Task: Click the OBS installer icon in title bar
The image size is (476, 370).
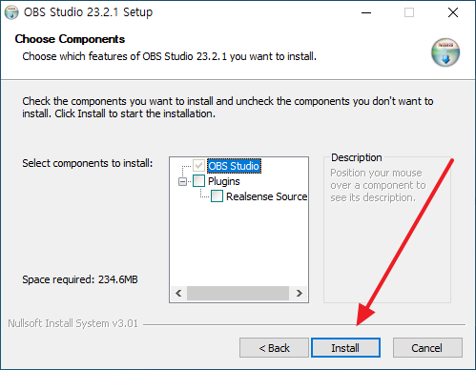Action: pos(11,12)
